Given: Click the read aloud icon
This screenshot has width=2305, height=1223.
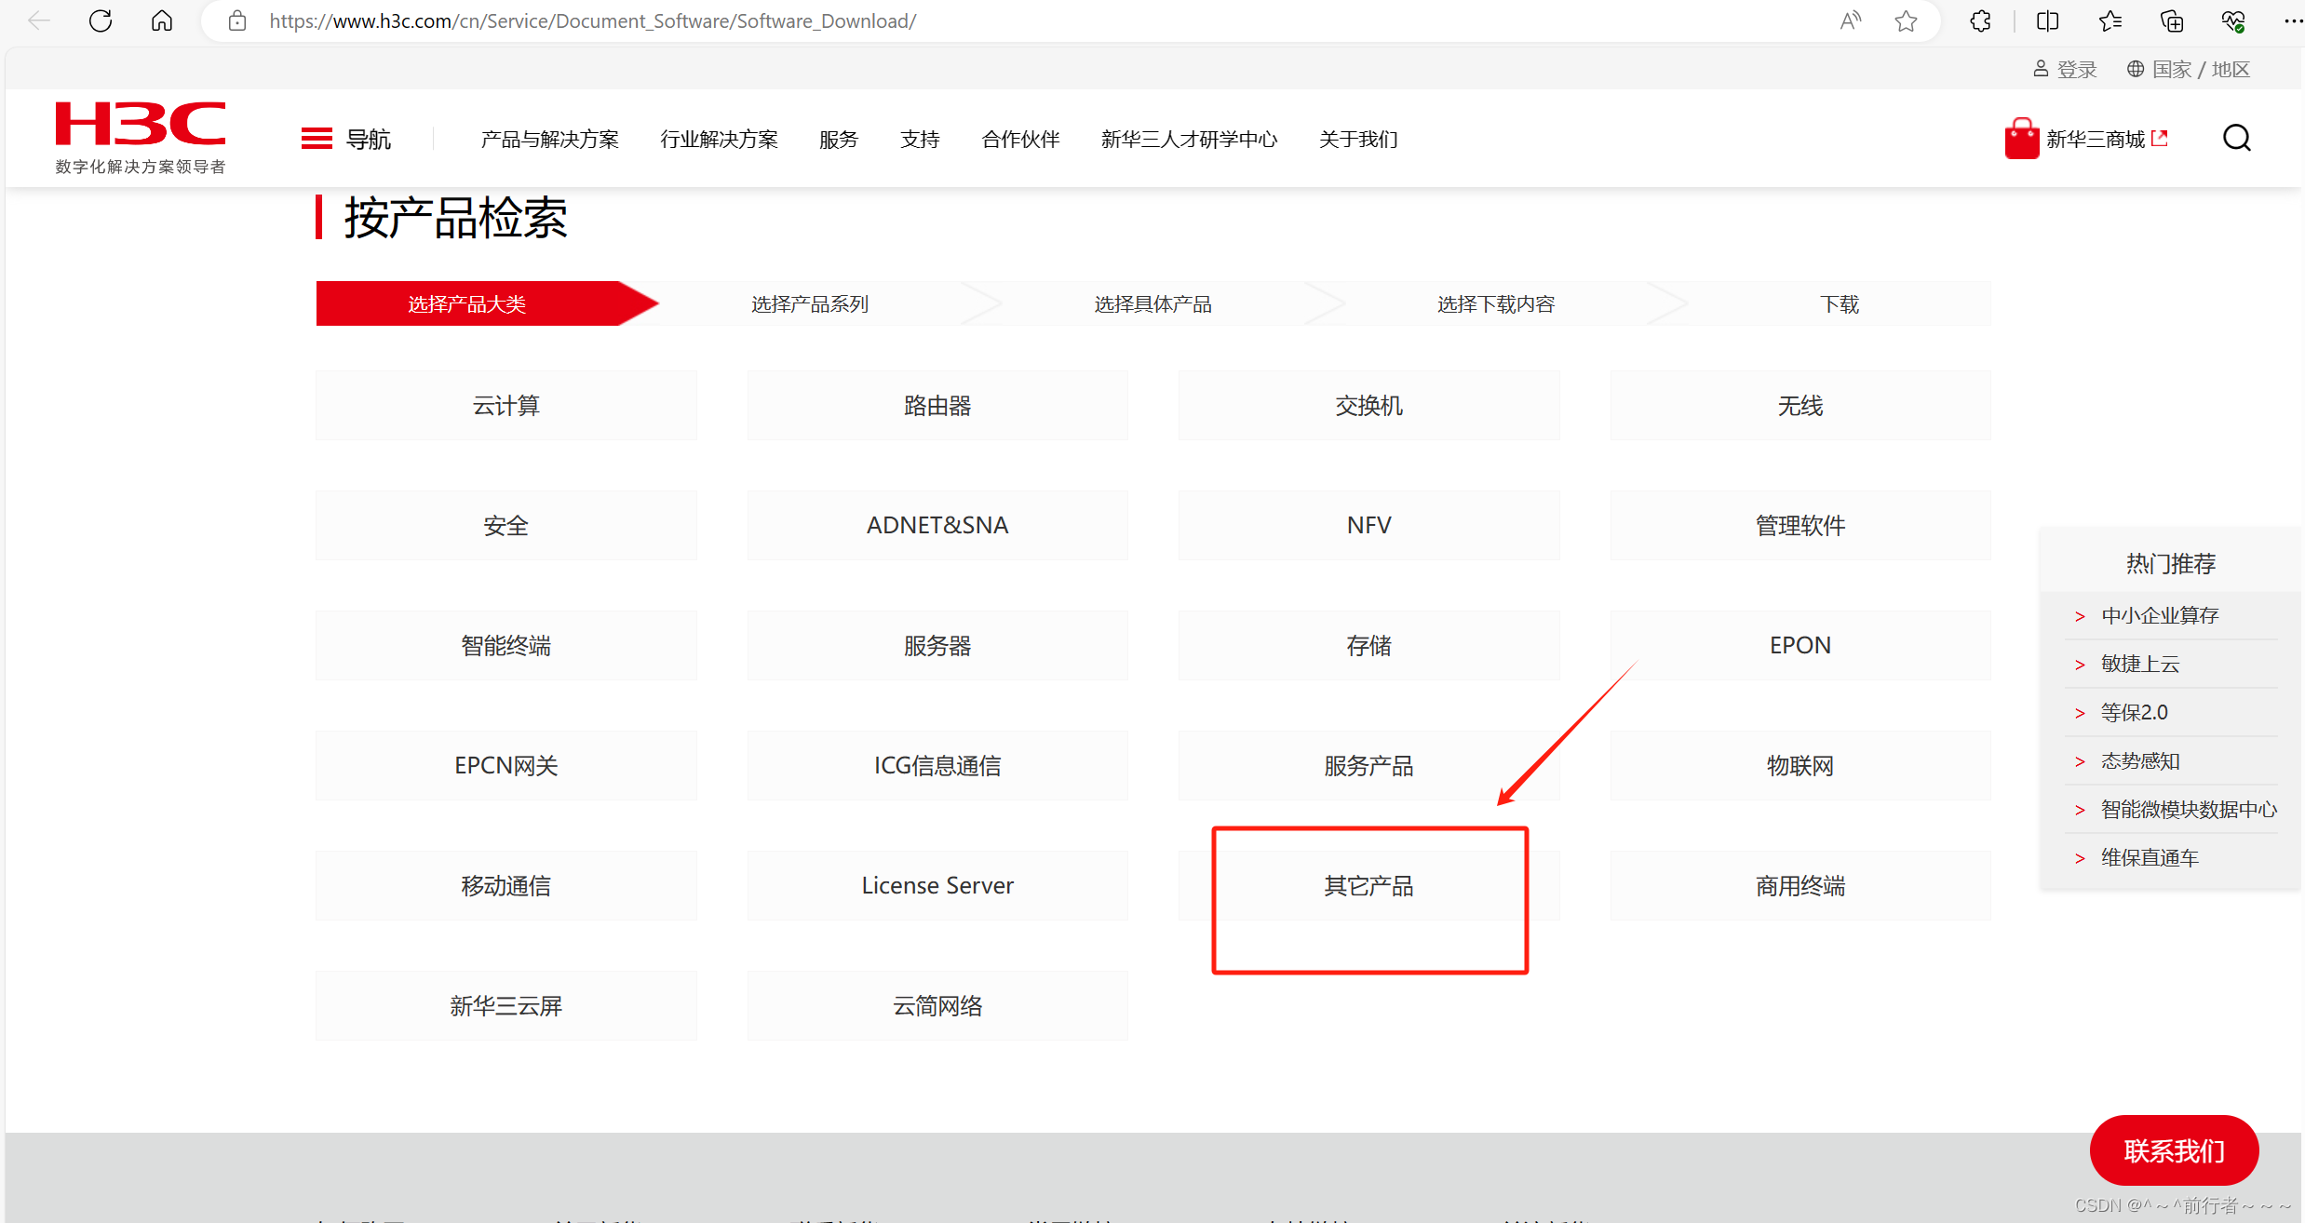Looking at the screenshot, I should pyautogui.click(x=1851, y=20).
